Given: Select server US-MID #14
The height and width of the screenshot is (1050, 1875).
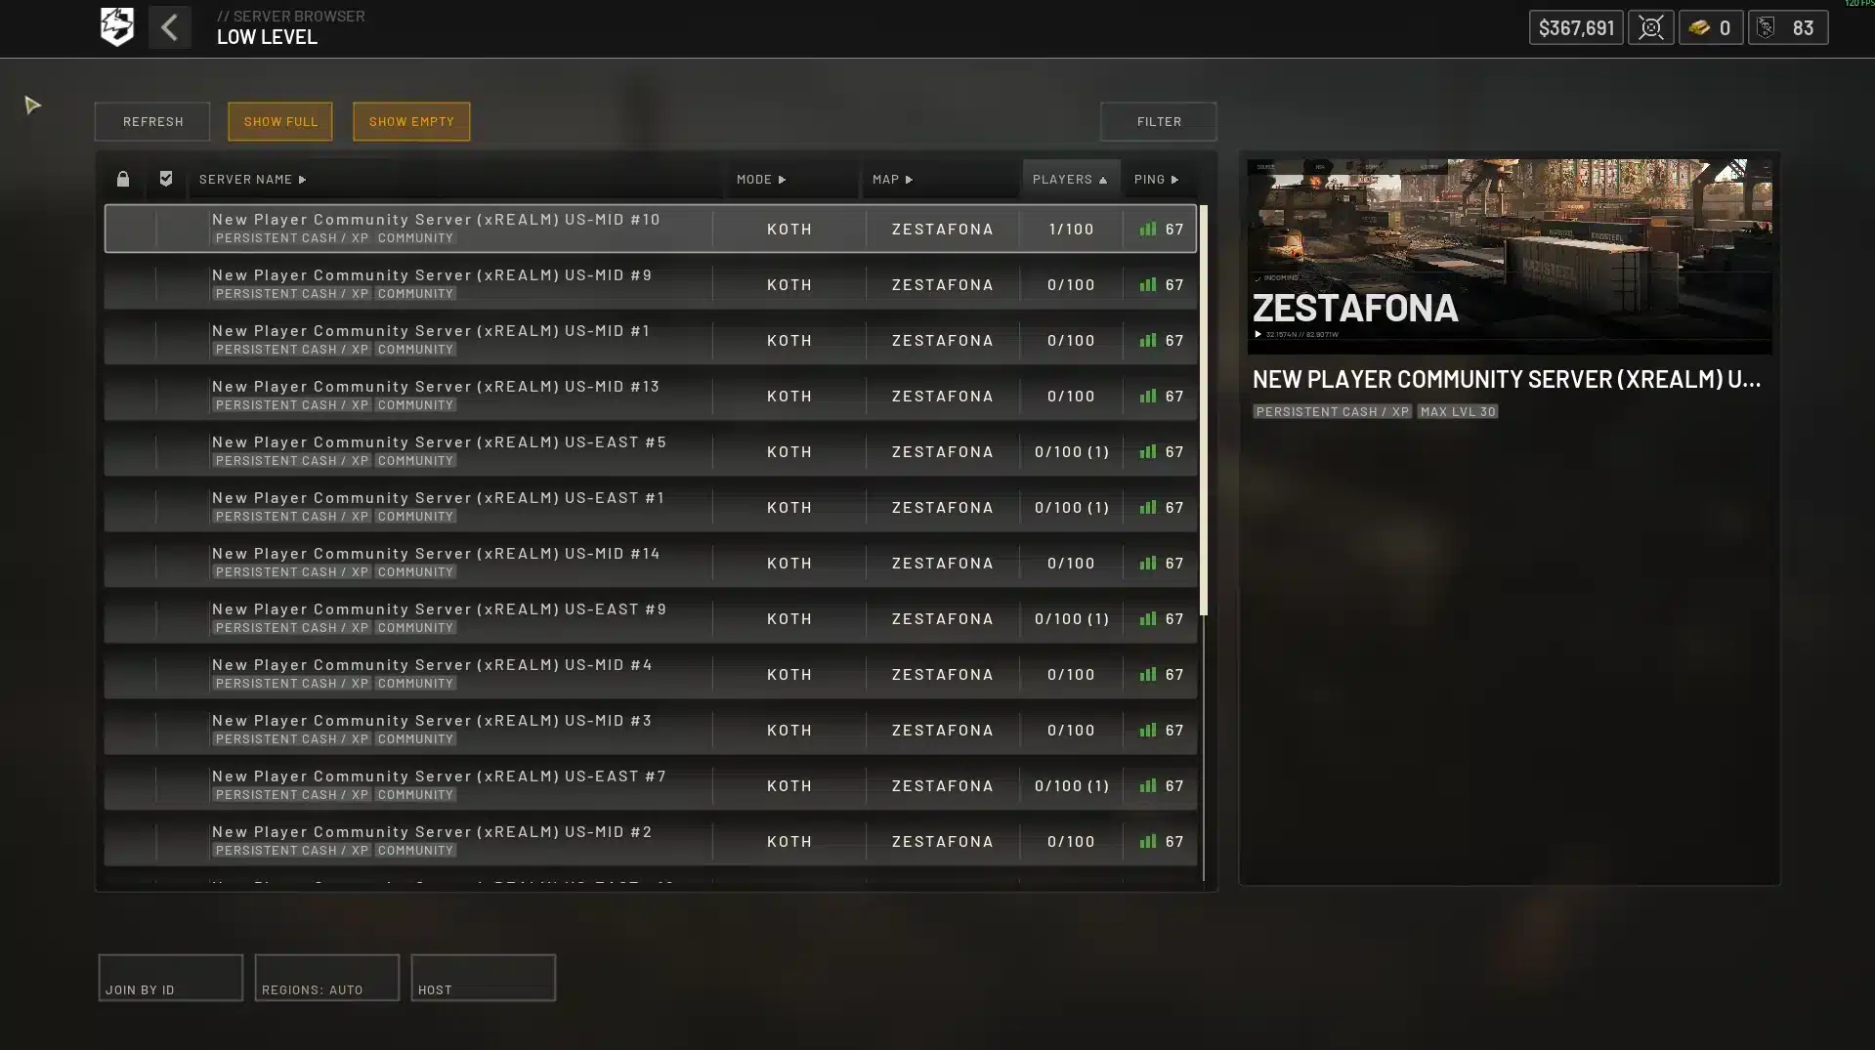Looking at the screenshot, I should (650, 563).
